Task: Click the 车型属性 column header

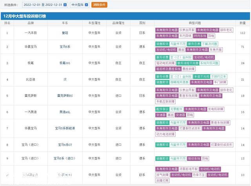Action: tap(94, 23)
